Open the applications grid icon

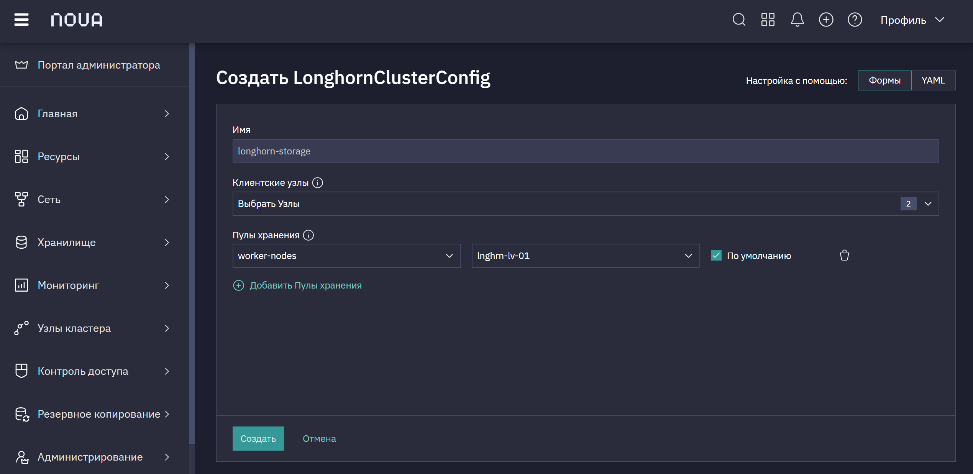[768, 20]
